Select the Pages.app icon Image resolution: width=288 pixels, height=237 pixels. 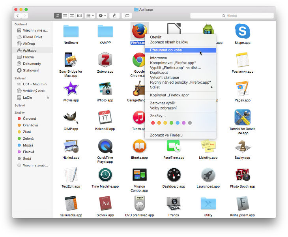[x=243, y=88]
